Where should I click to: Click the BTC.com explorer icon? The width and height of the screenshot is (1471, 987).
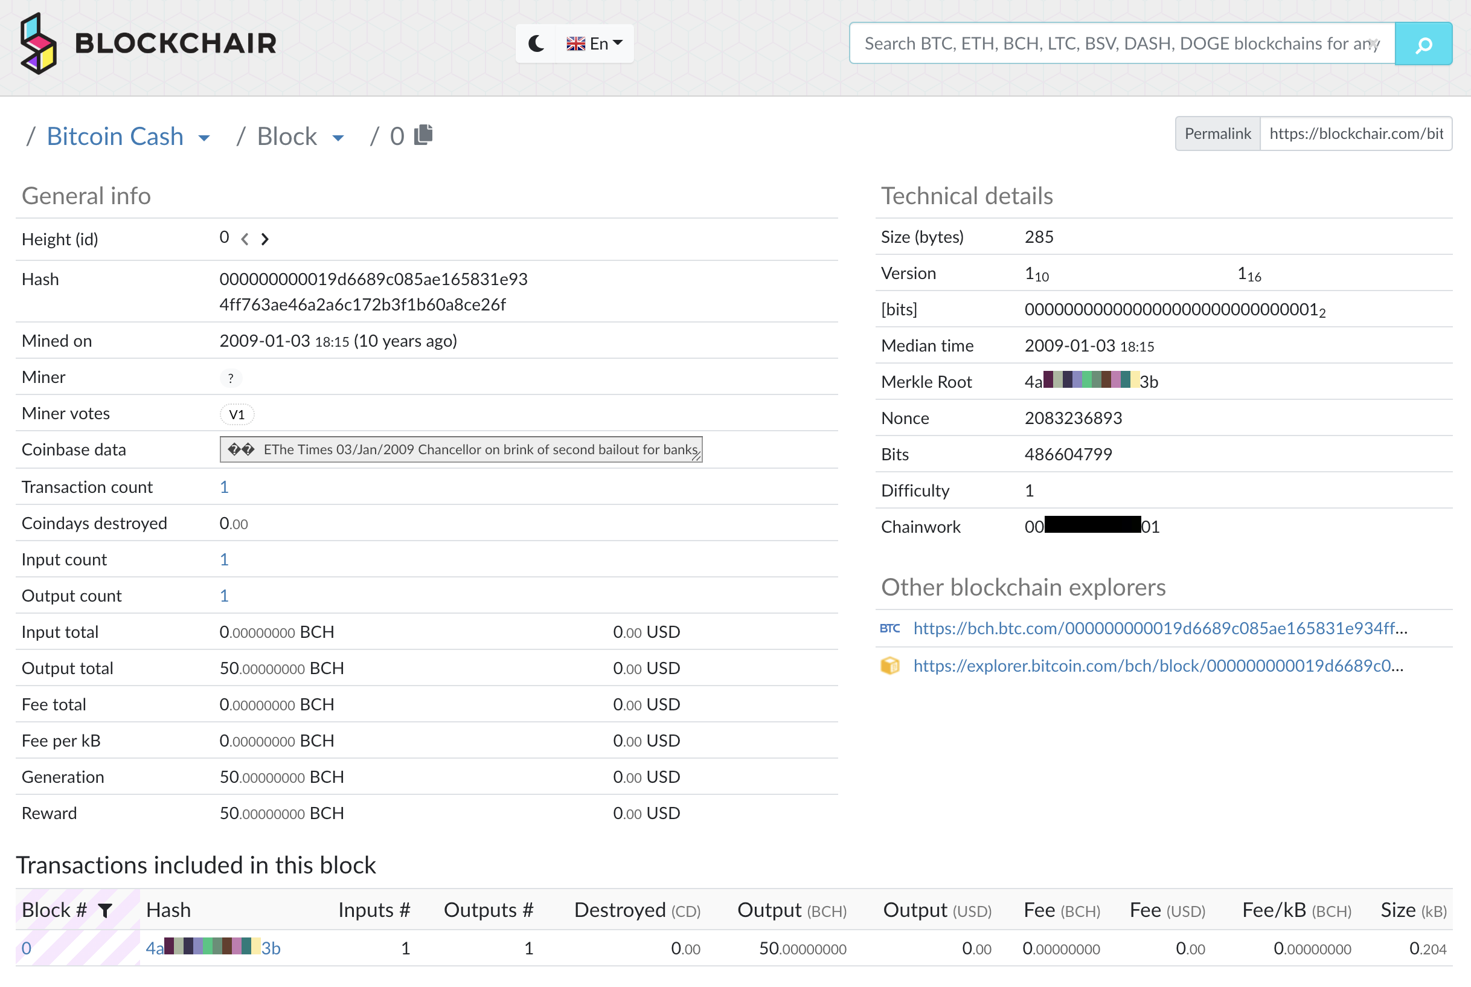tap(889, 628)
